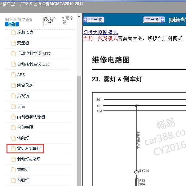
Task: Open the 后视镜 entry
Action: (x=23, y=96)
